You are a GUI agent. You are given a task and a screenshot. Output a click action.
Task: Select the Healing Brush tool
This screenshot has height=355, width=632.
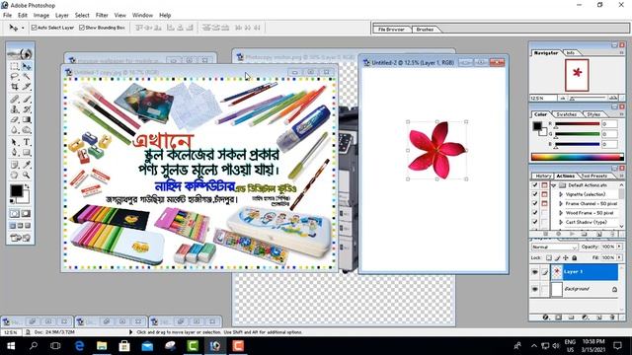click(x=15, y=99)
